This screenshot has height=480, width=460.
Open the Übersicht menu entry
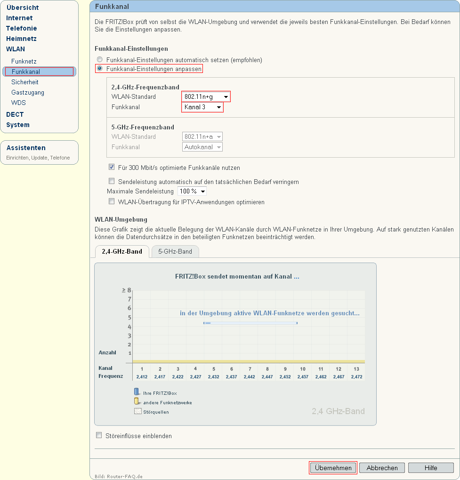[x=23, y=8]
